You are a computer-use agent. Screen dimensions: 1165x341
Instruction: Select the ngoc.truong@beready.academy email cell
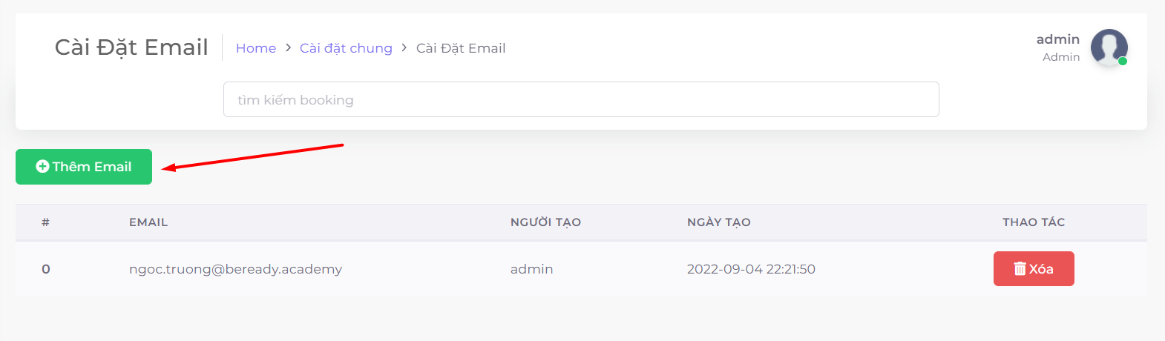tap(235, 269)
